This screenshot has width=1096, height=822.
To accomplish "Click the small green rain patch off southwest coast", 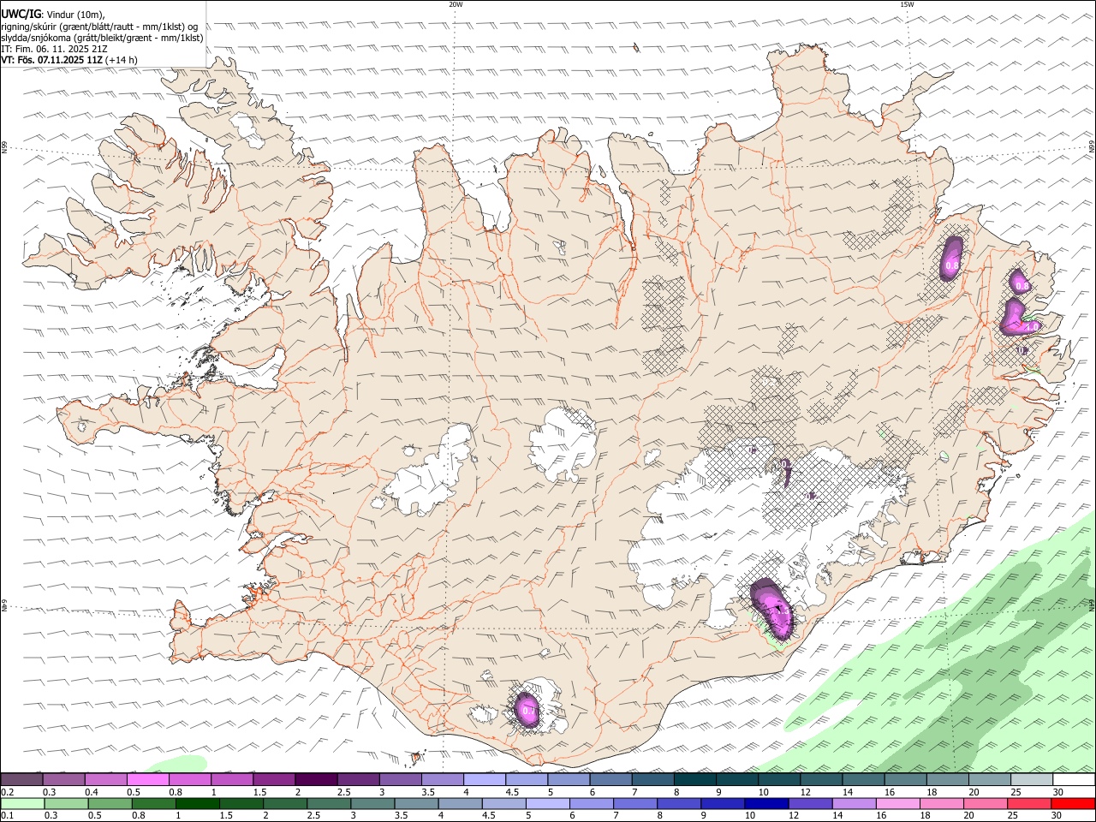I will (x=177, y=762).
